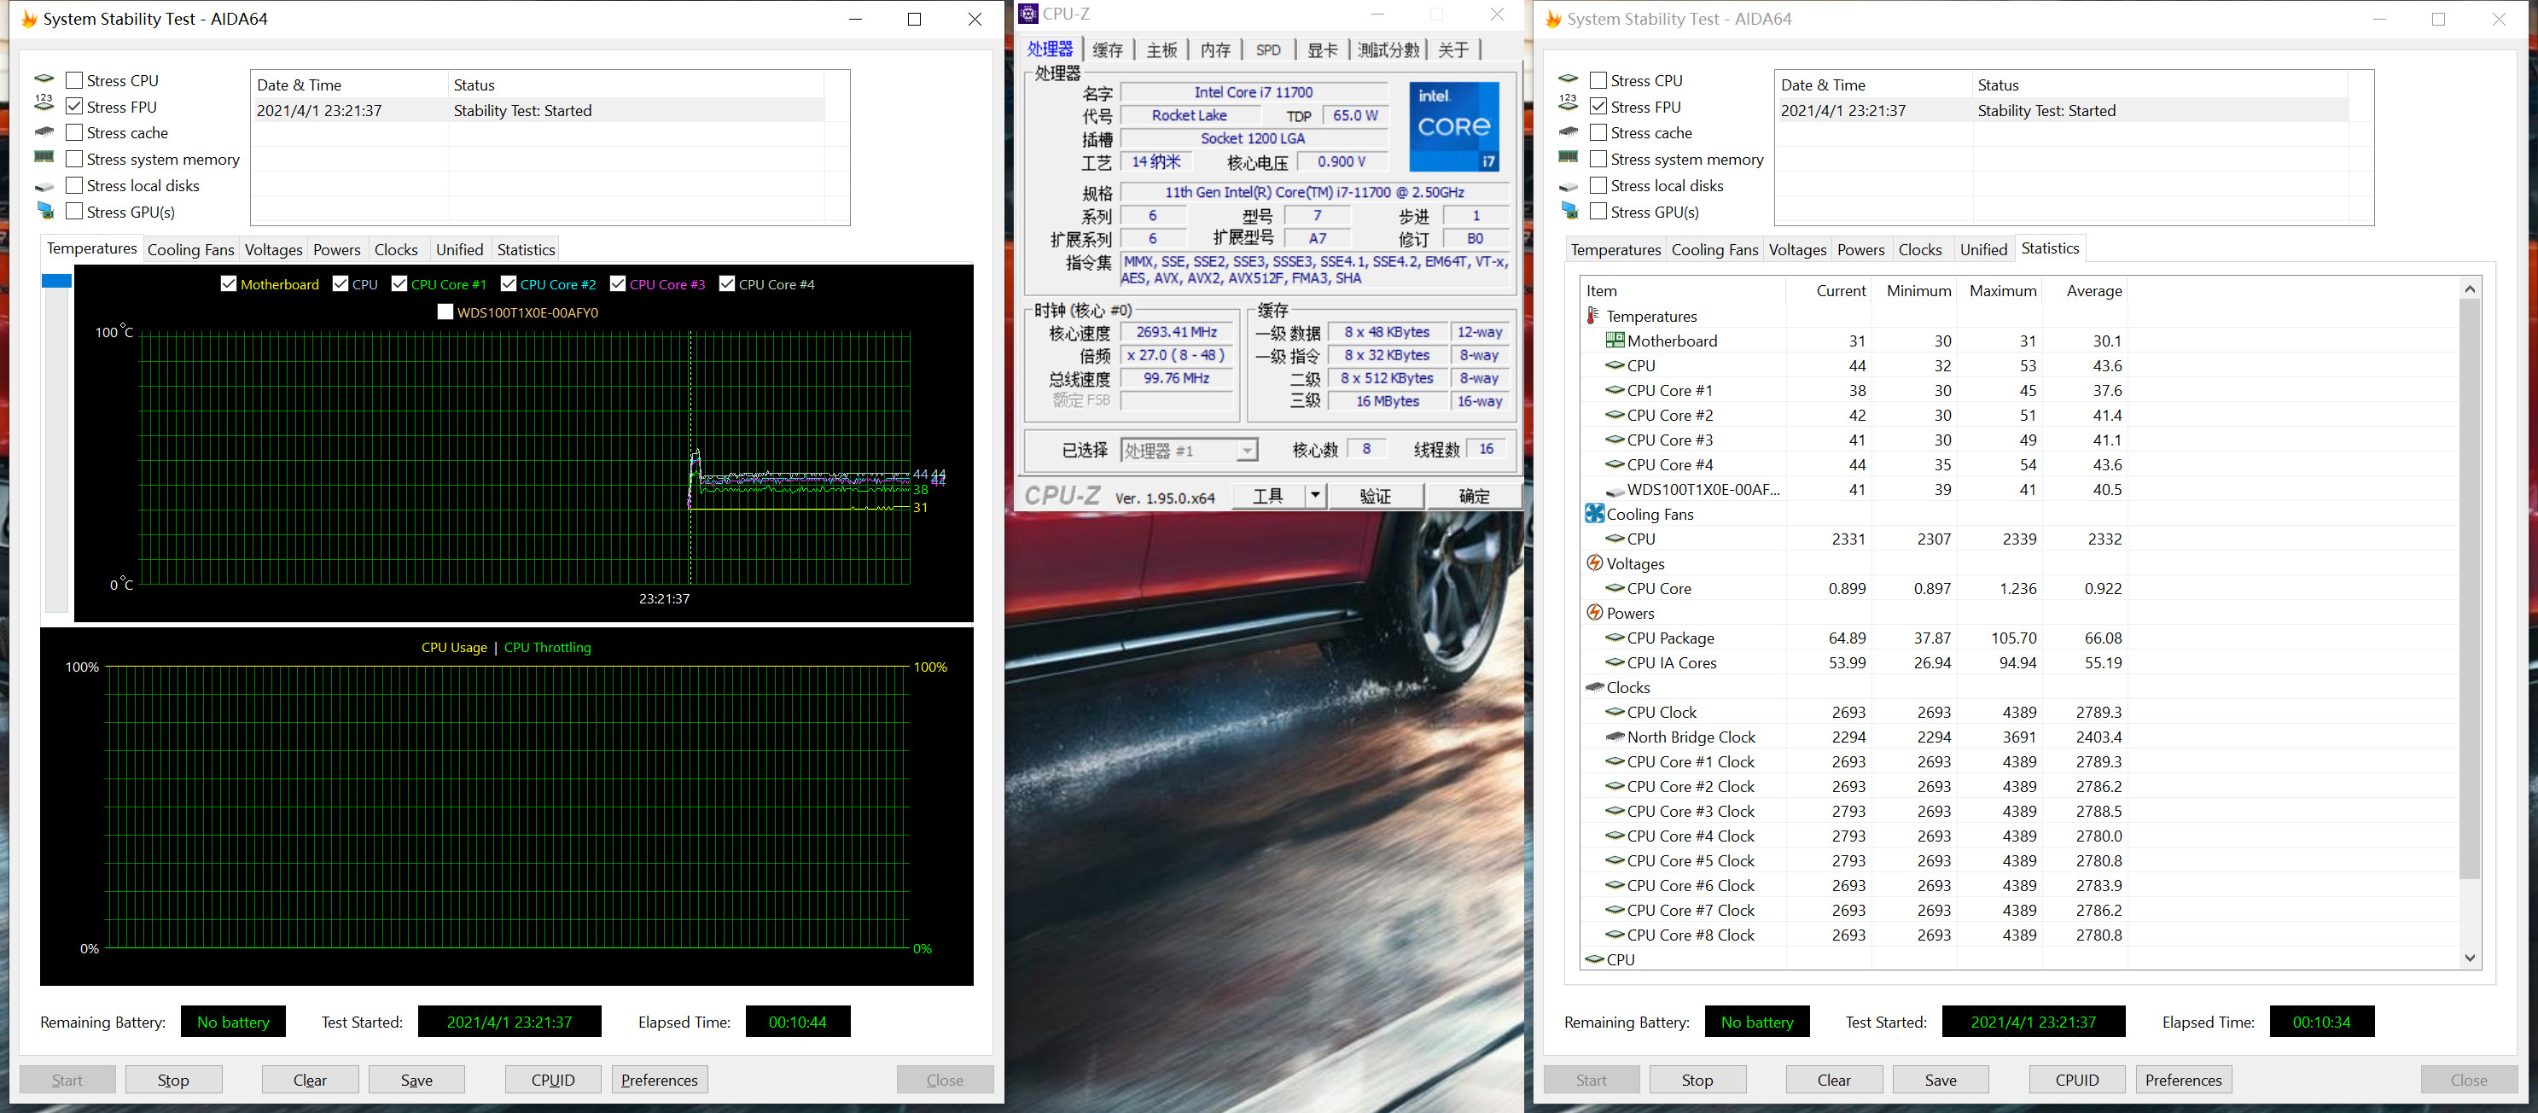Click CPUID button in the right window
Screen dimensions: 2538x1113
[x=2076, y=1080]
